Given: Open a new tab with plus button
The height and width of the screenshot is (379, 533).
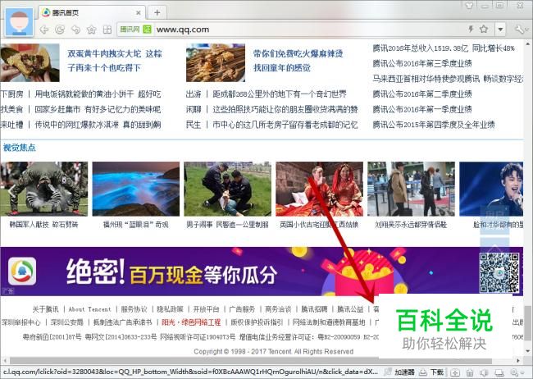Looking at the screenshot, I should 157,12.
